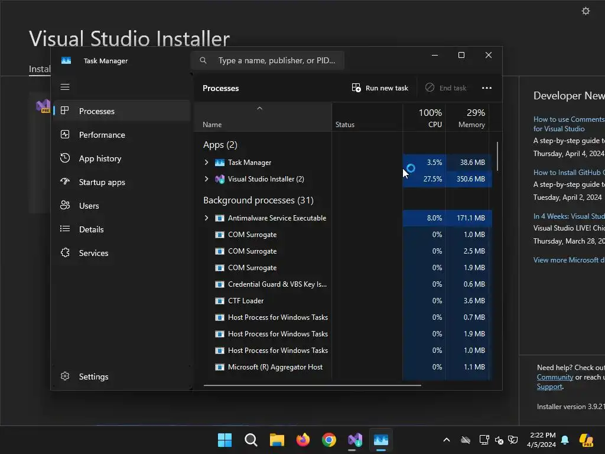Expand the Visual Studio Installer (2) row
Image resolution: width=605 pixels, height=454 pixels.
click(206, 179)
